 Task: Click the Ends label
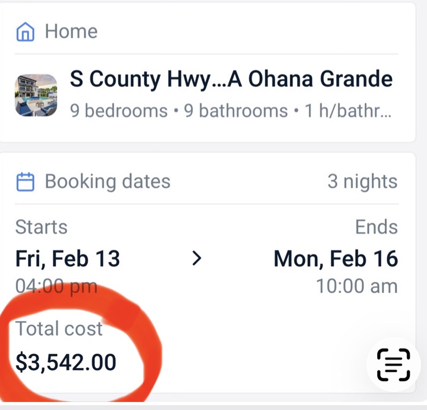[x=376, y=226]
